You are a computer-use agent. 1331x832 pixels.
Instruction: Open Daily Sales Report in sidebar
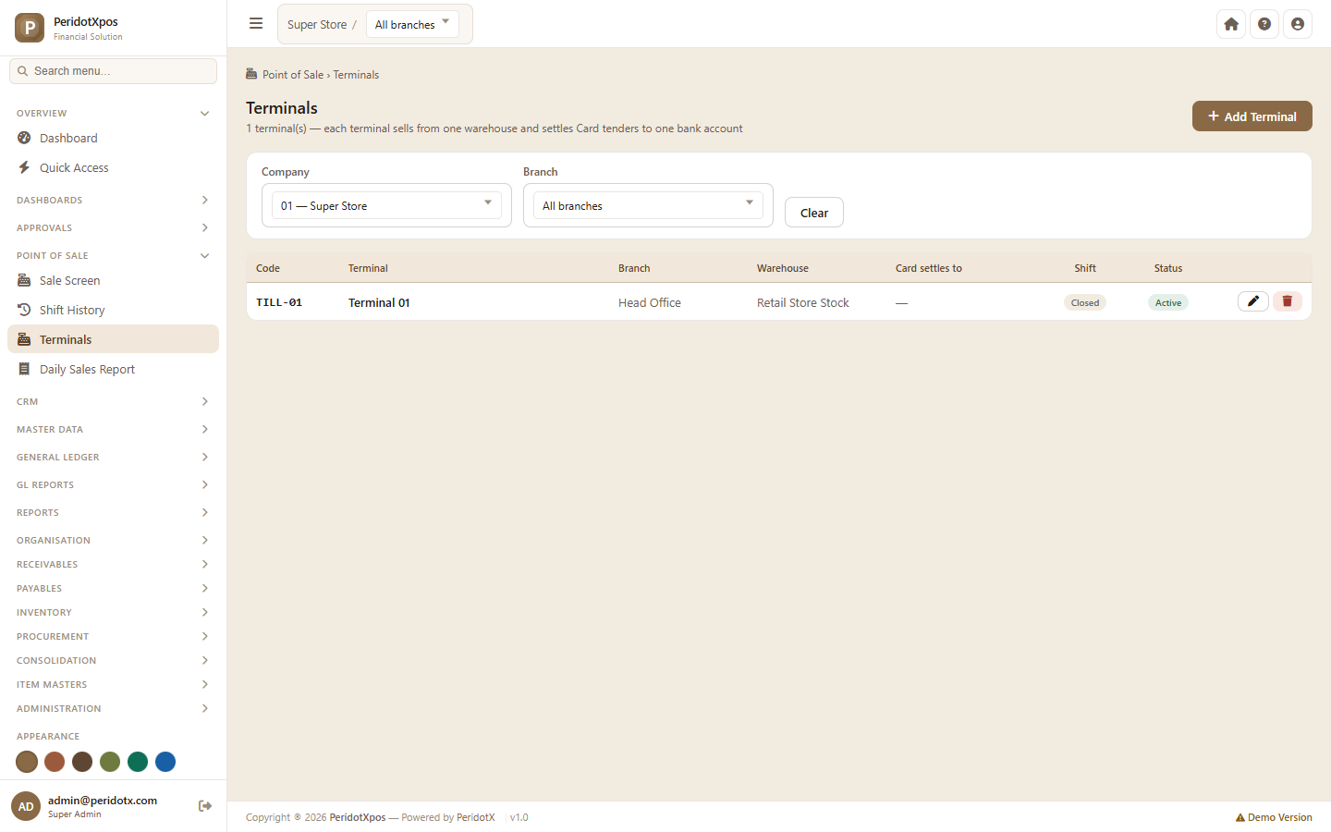pos(113,369)
